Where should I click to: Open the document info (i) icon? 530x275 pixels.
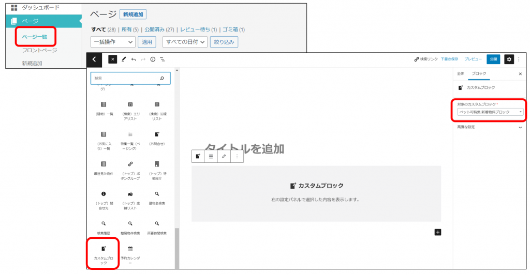point(153,59)
